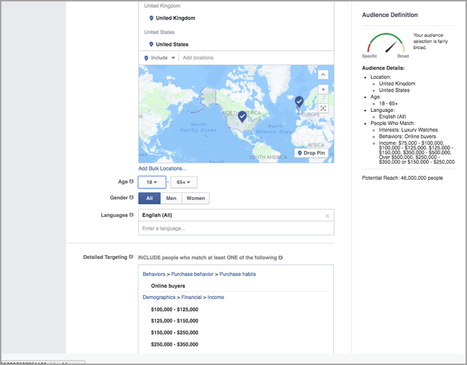Click the map fit-to-view icon
This screenshot has height=365, width=467.
click(323, 108)
